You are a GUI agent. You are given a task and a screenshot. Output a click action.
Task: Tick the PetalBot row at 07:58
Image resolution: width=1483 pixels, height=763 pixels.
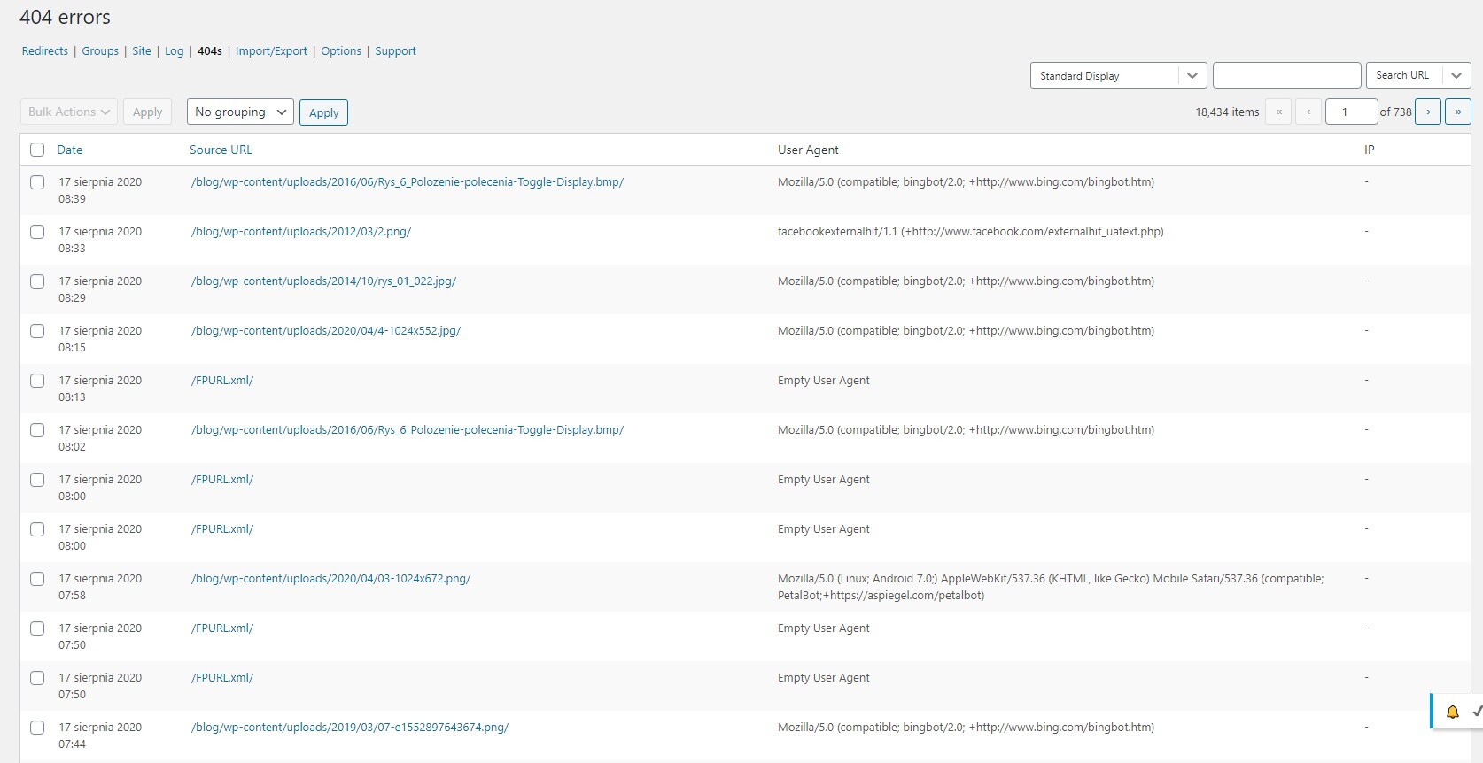[37, 579]
